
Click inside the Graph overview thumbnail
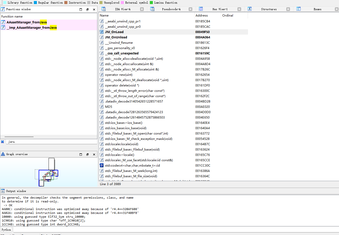tap(48, 172)
